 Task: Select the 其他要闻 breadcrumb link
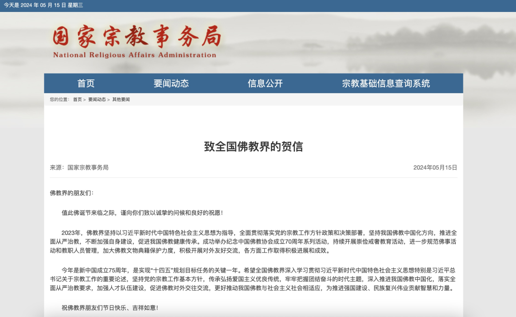pos(121,99)
